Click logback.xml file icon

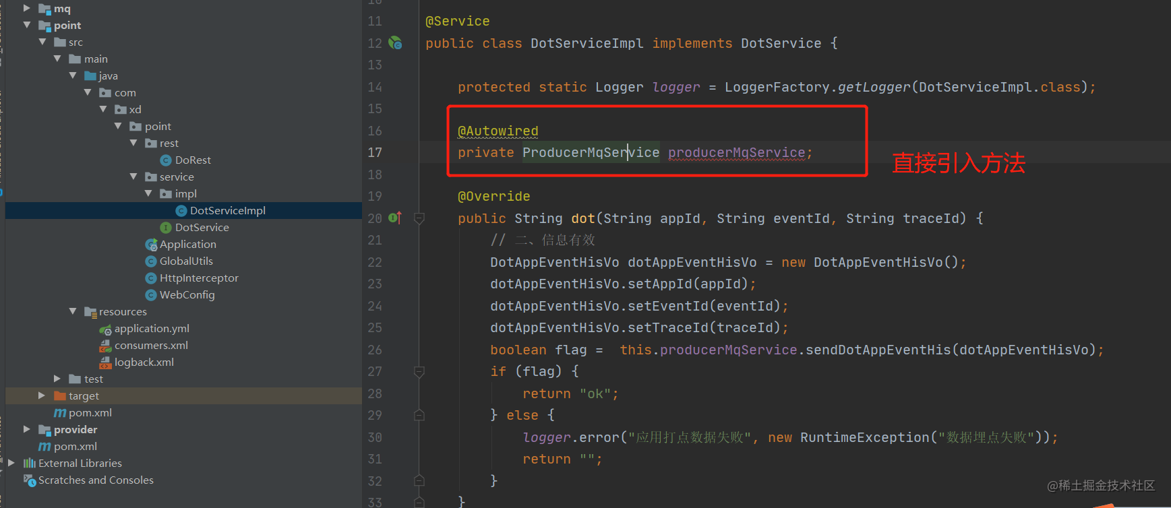tap(105, 362)
